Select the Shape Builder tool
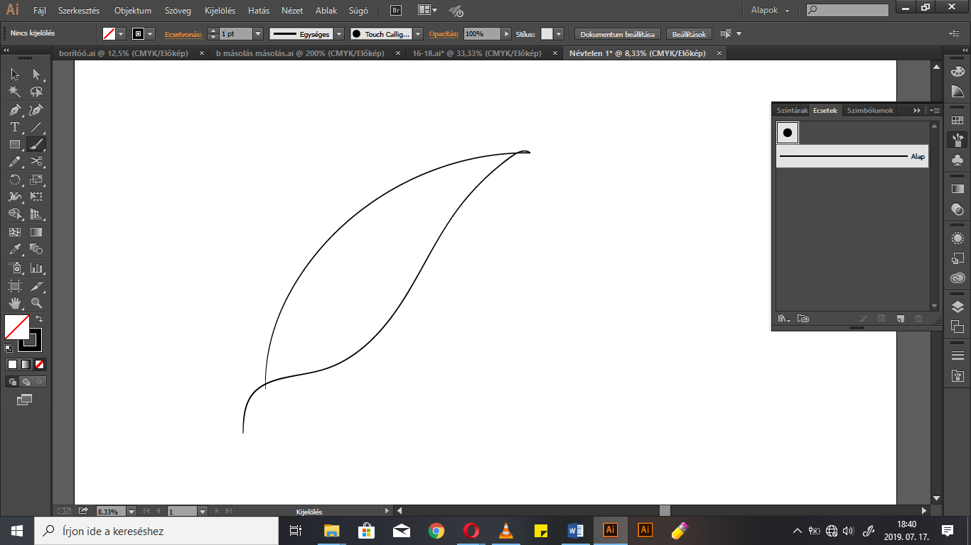This screenshot has width=971, height=545. 15,214
